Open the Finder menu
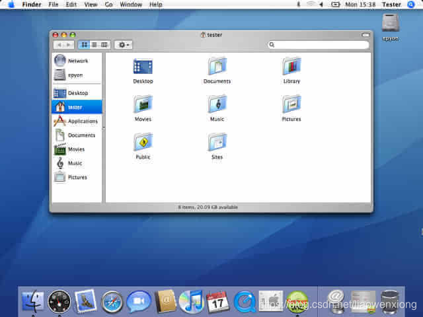Viewport: 423px width, 317px height. pyautogui.click(x=32, y=5)
